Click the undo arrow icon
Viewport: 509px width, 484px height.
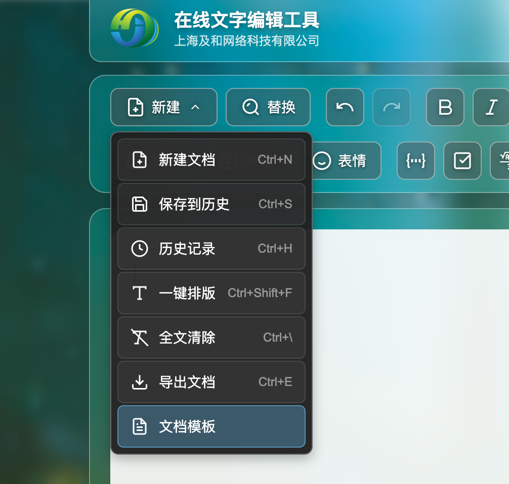click(x=345, y=107)
